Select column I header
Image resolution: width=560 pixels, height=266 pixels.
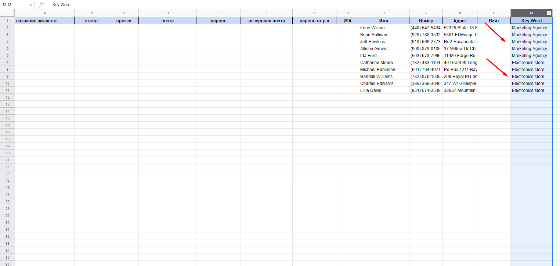[384, 13]
